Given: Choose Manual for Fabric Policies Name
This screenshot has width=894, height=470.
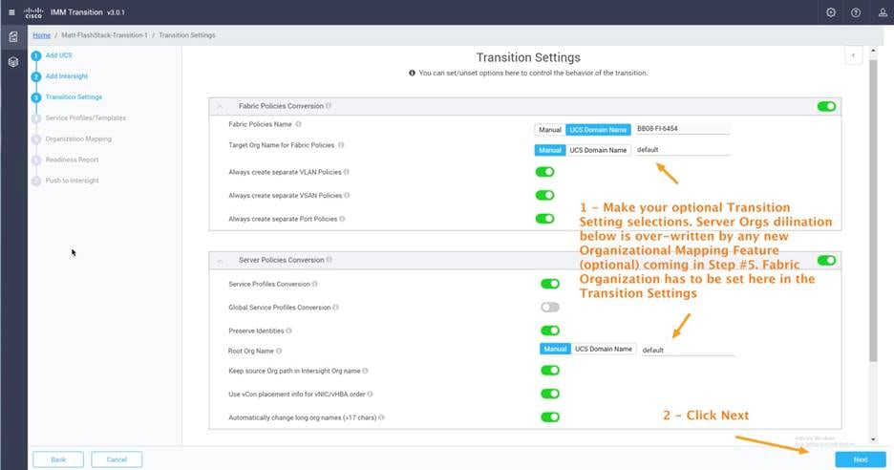Looking at the screenshot, I should (x=549, y=130).
